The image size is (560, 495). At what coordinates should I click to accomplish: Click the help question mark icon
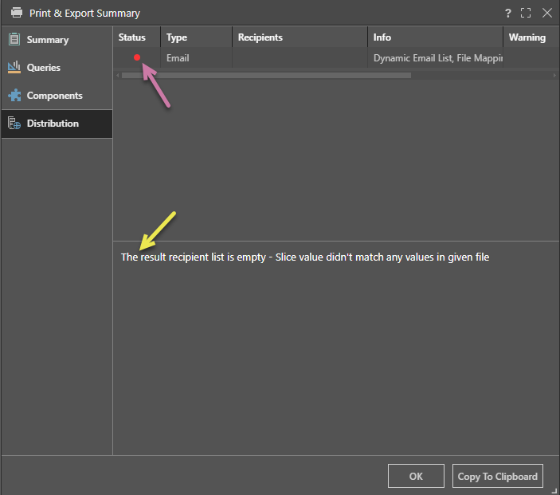pyautogui.click(x=508, y=13)
